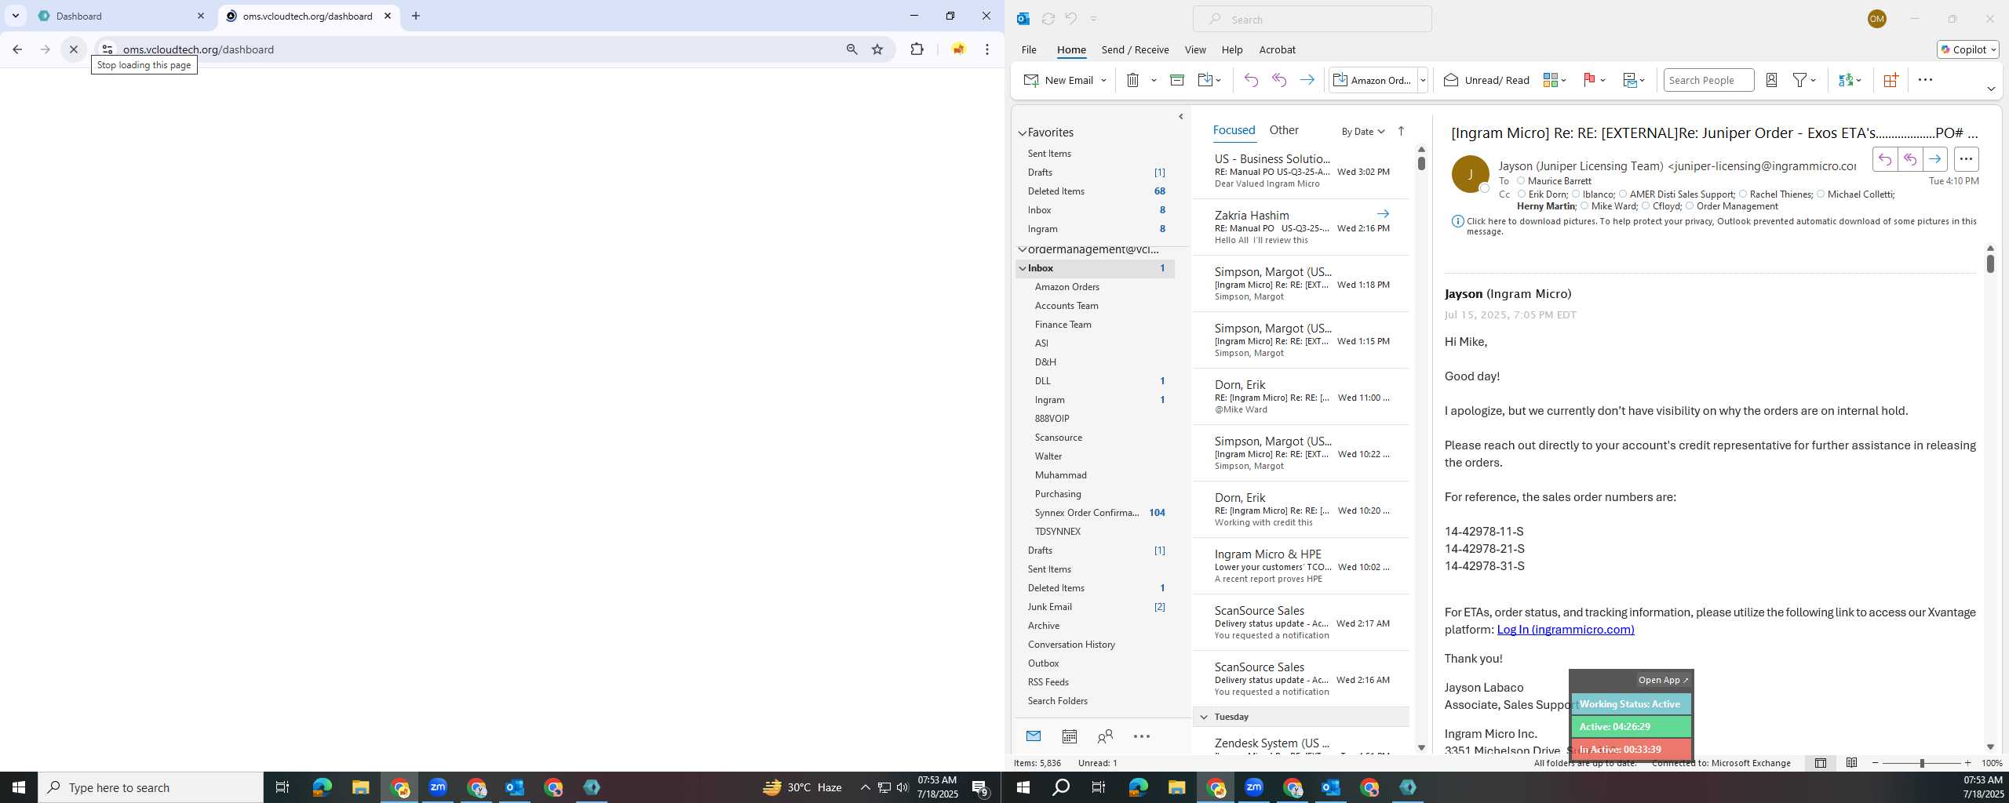Expand the New Email dropdown arrow

coord(1103,80)
